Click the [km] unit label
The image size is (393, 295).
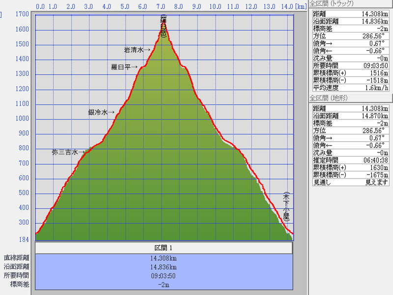click(x=300, y=7)
